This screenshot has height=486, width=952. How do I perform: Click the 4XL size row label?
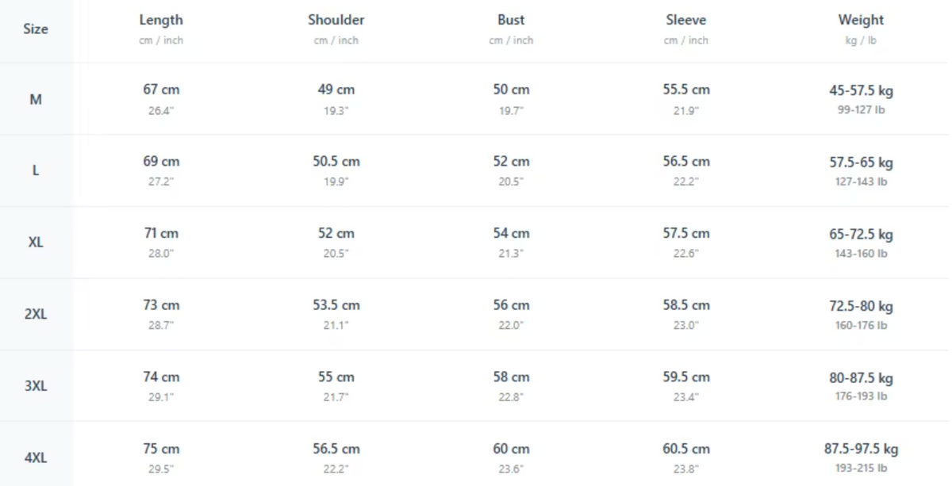click(x=36, y=458)
